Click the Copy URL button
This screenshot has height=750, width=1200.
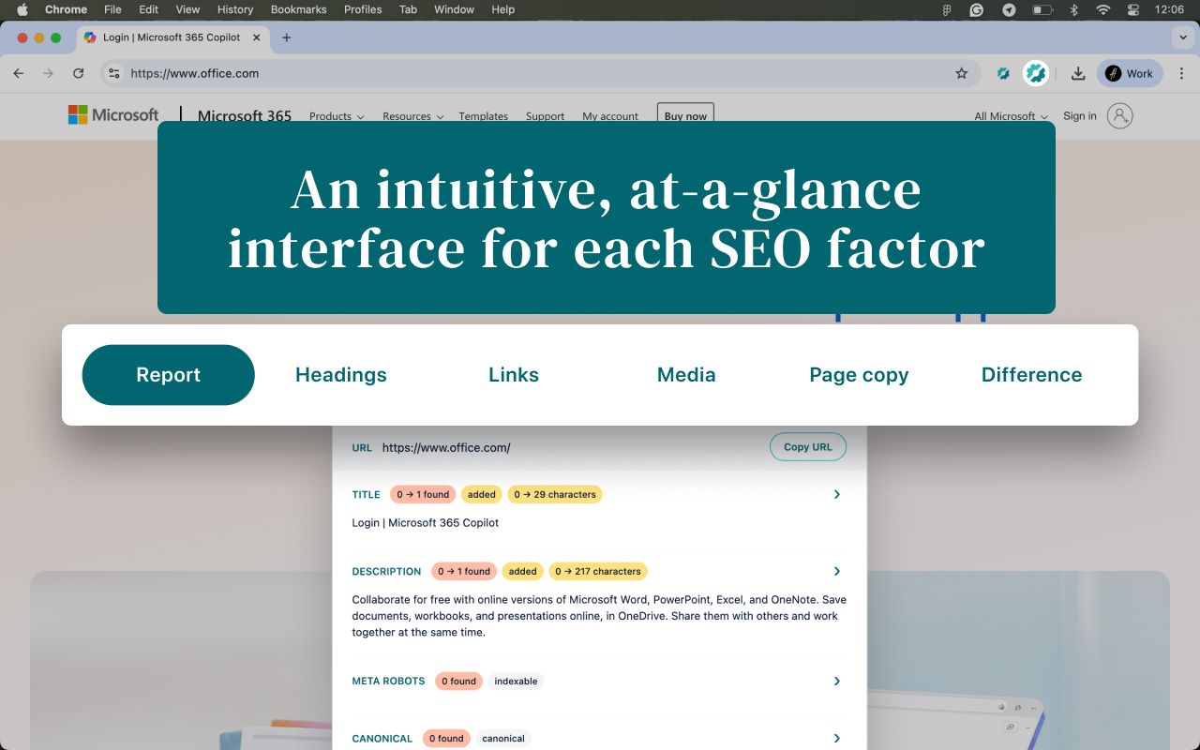pyautogui.click(x=807, y=447)
